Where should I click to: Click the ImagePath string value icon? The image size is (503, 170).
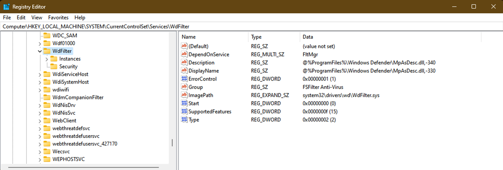(184, 95)
